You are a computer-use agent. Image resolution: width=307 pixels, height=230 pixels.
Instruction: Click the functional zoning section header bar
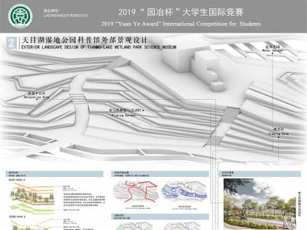[x=160, y=217]
